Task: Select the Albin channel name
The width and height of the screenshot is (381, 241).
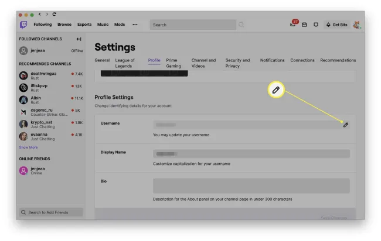Action: (36, 98)
